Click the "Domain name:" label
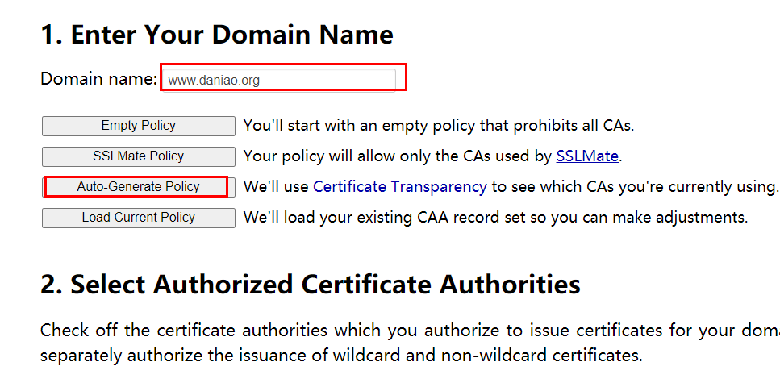 pos(99,78)
